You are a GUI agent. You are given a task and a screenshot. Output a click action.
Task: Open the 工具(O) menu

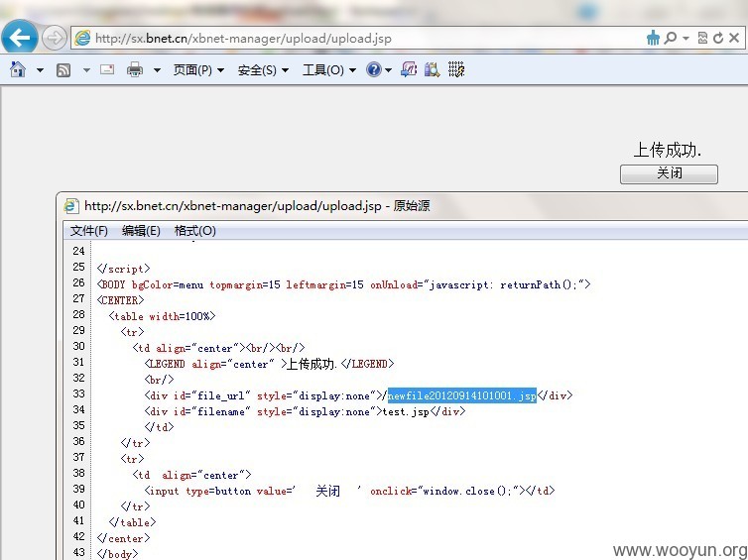pos(329,70)
